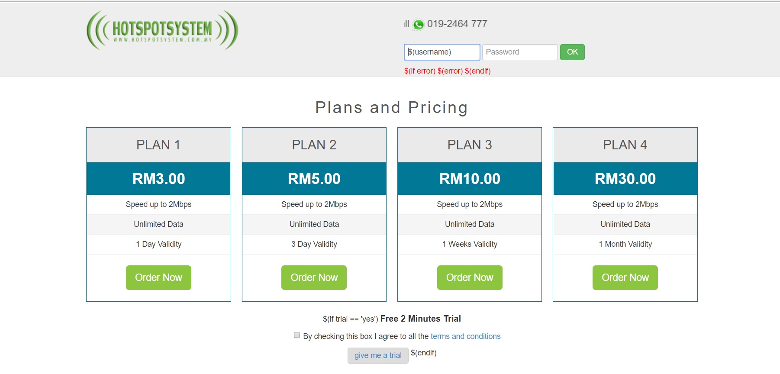This screenshot has width=780, height=374.
Task: Open the terms and conditions link
Action: (x=465, y=336)
